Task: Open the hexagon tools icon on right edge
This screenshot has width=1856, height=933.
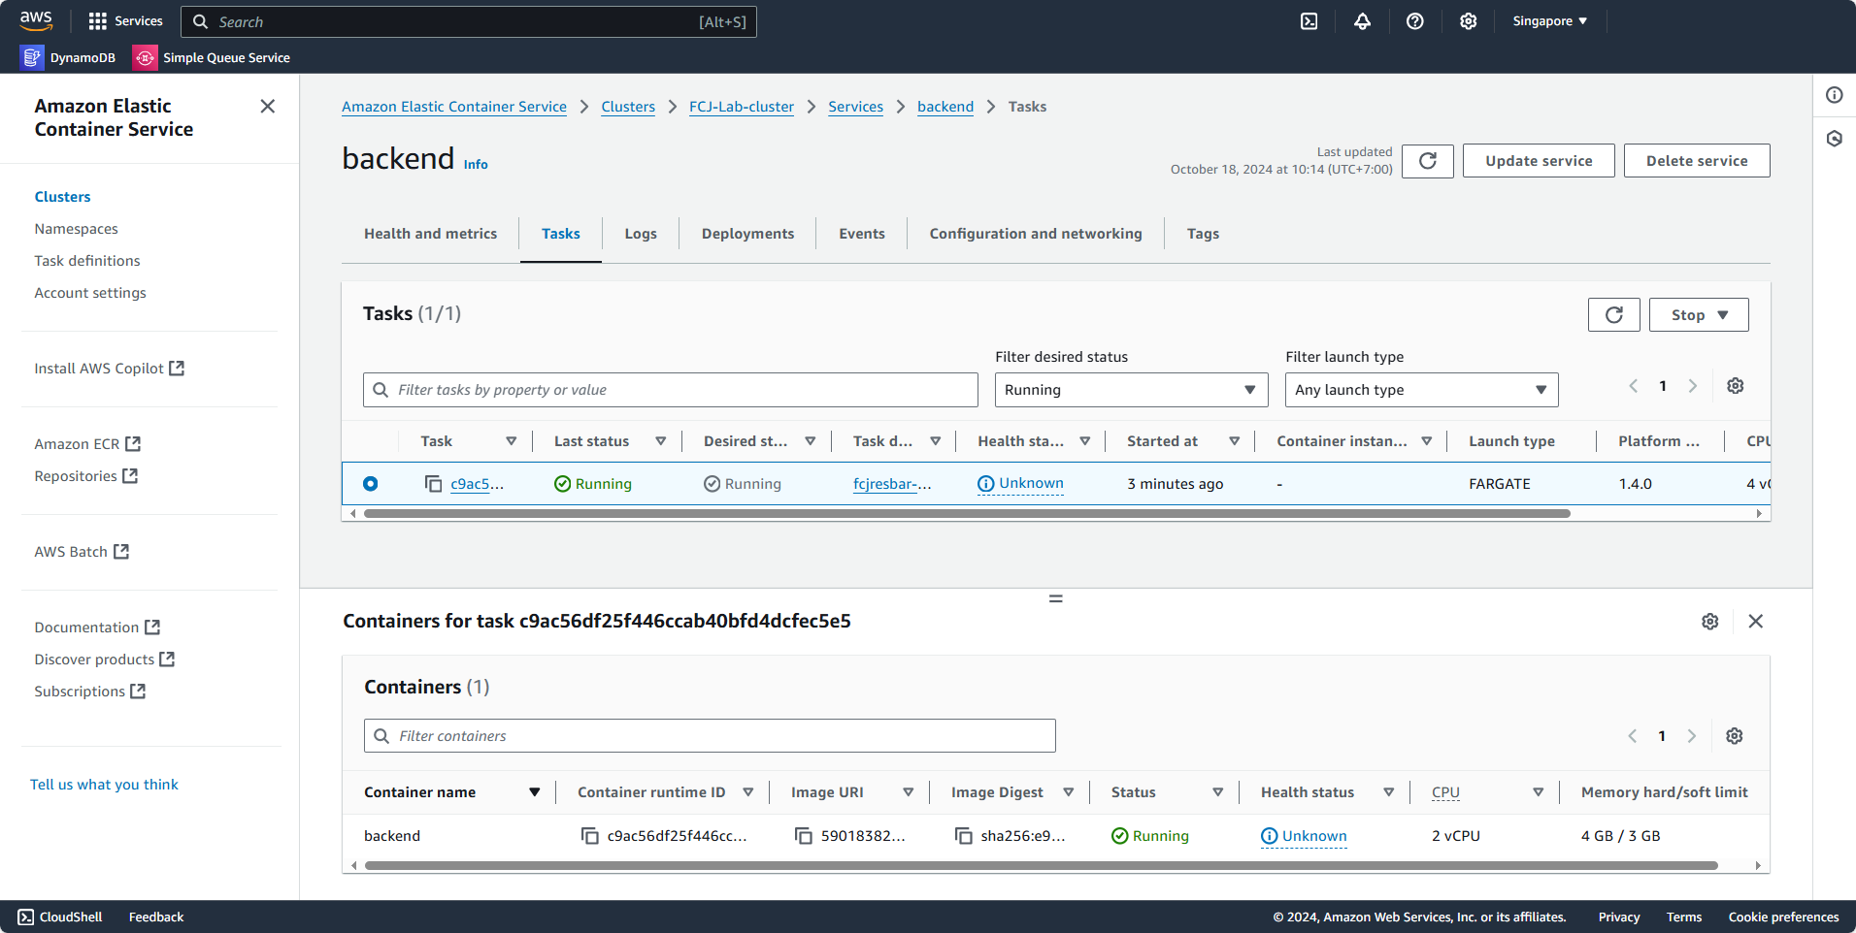Action: click(x=1835, y=139)
